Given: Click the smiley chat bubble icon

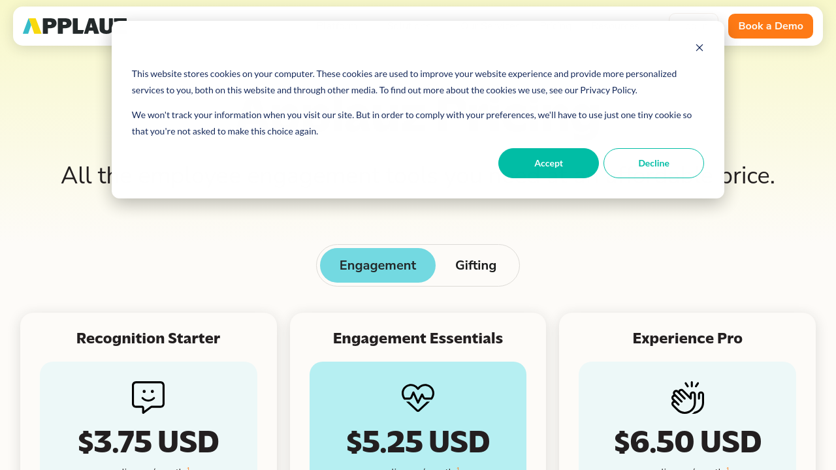Looking at the screenshot, I should pos(148,397).
